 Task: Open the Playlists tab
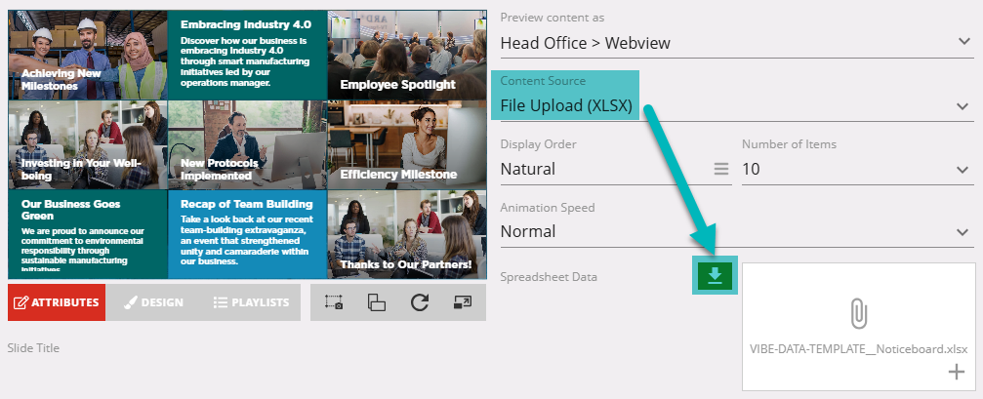pyautogui.click(x=251, y=302)
